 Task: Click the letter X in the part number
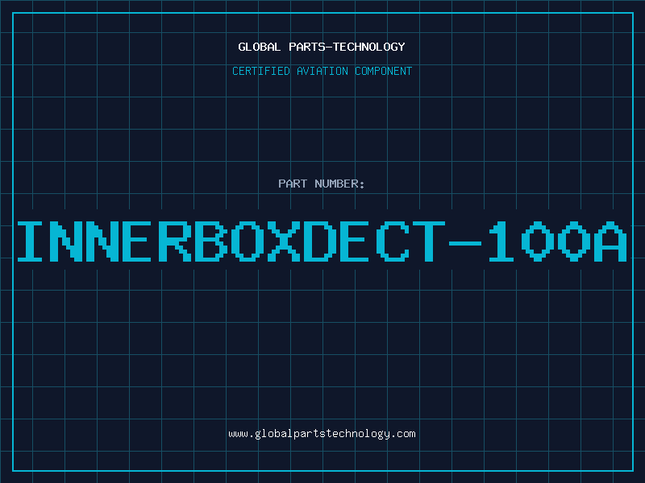click(x=287, y=241)
